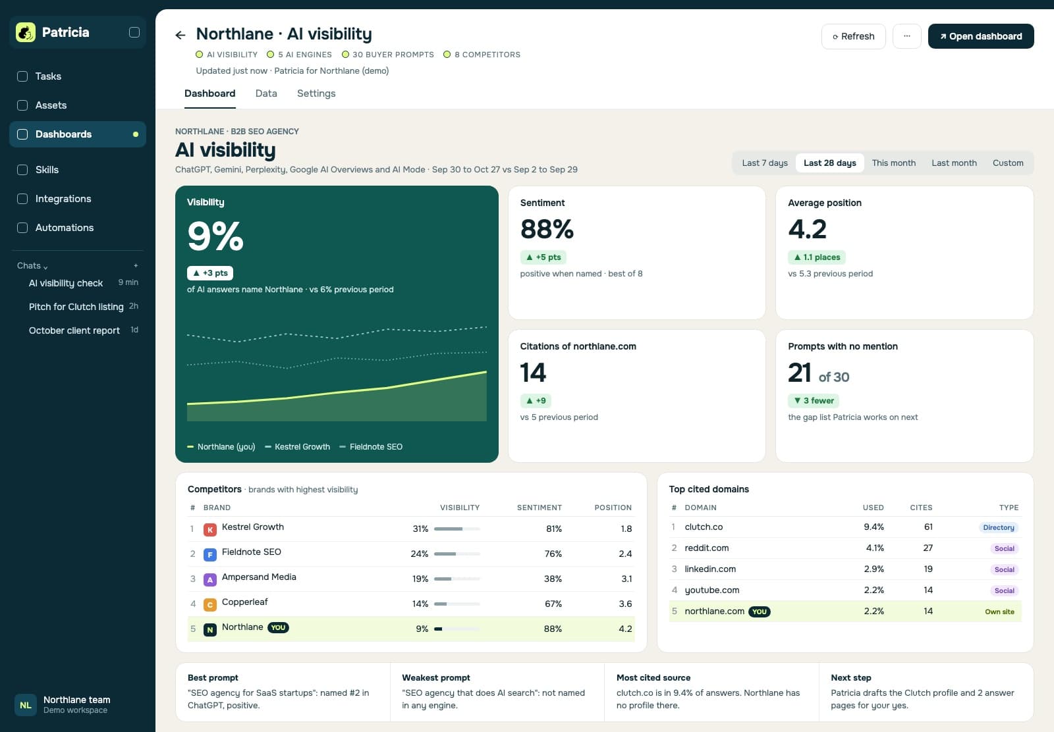Screen dimensions: 1054x732
Task: Click the Skills sidebar icon
Action: coord(22,170)
